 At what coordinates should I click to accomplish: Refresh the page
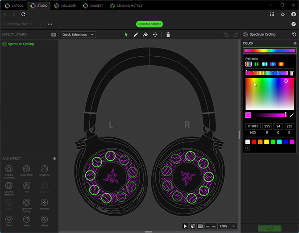[x=23, y=14]
